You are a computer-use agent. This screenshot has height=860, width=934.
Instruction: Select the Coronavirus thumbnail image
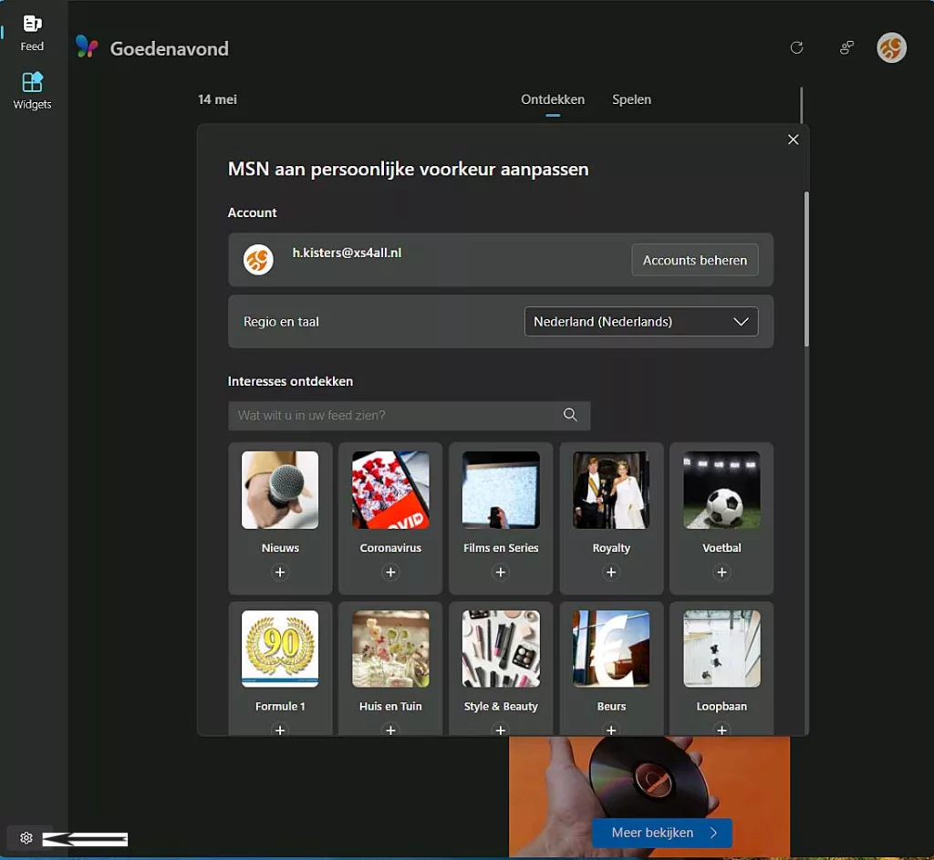(x=390, y=490)
